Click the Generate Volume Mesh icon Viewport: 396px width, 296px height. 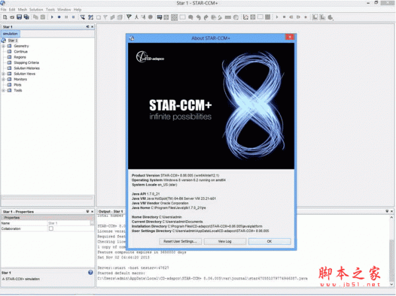click(90, 17)
